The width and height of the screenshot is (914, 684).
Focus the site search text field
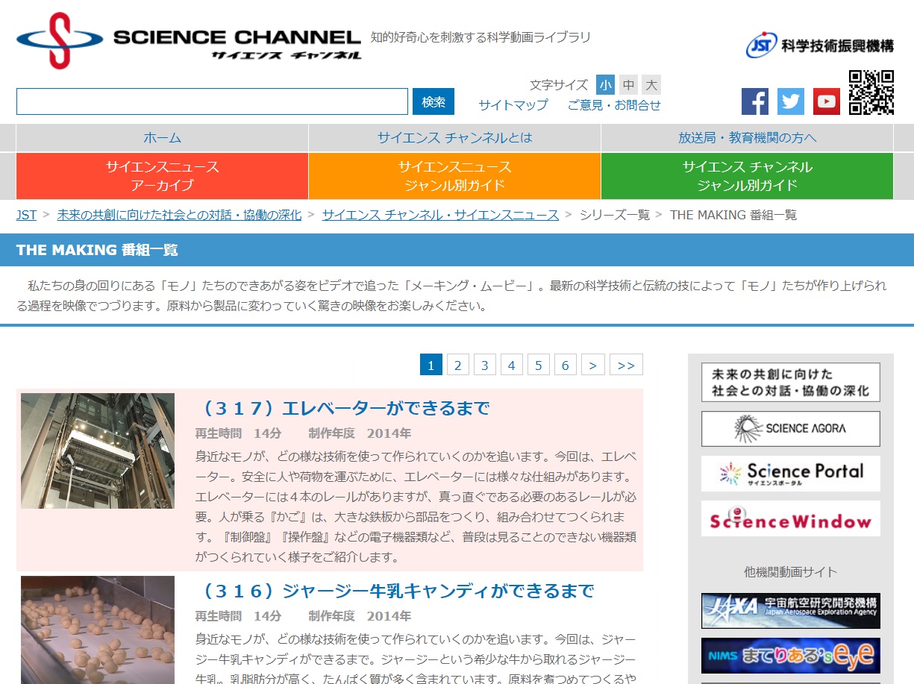tap(212, 101)
